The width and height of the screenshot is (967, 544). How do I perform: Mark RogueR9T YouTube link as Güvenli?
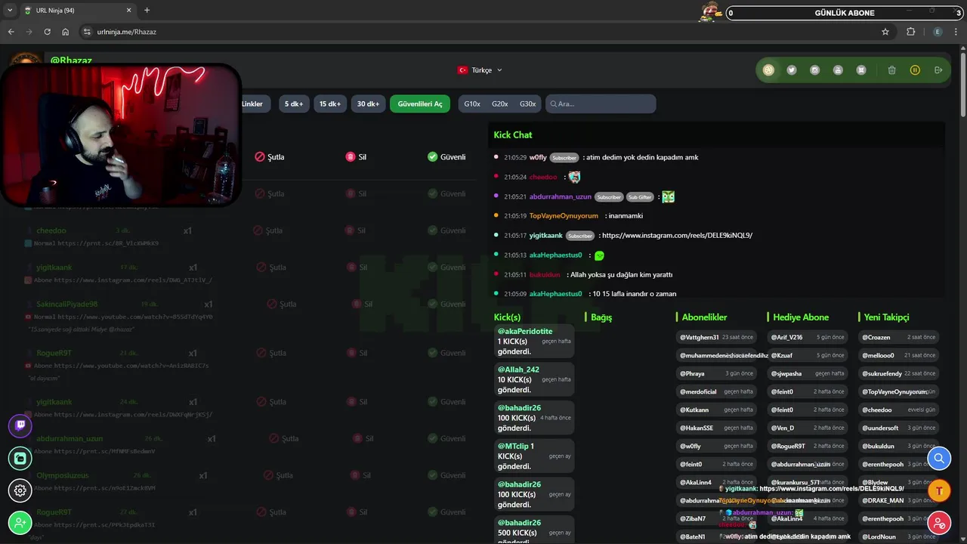[x=446, y=353]
